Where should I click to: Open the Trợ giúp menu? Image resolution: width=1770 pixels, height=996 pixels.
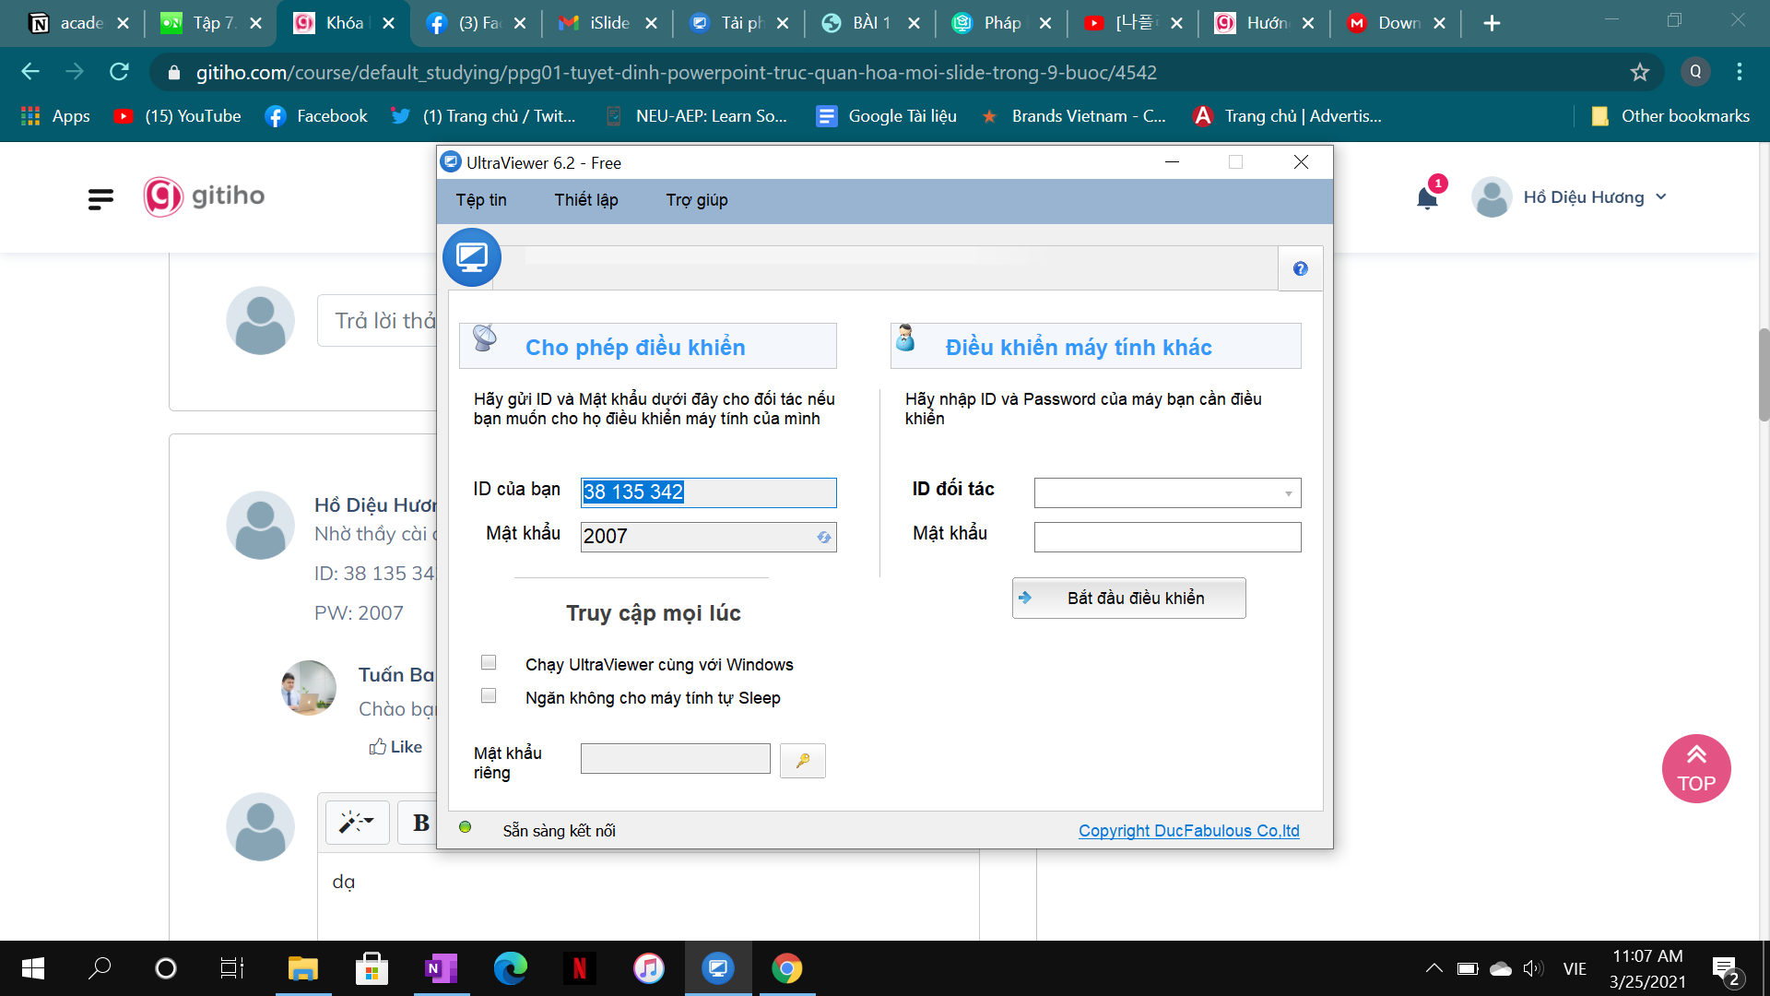click(697, 200)
